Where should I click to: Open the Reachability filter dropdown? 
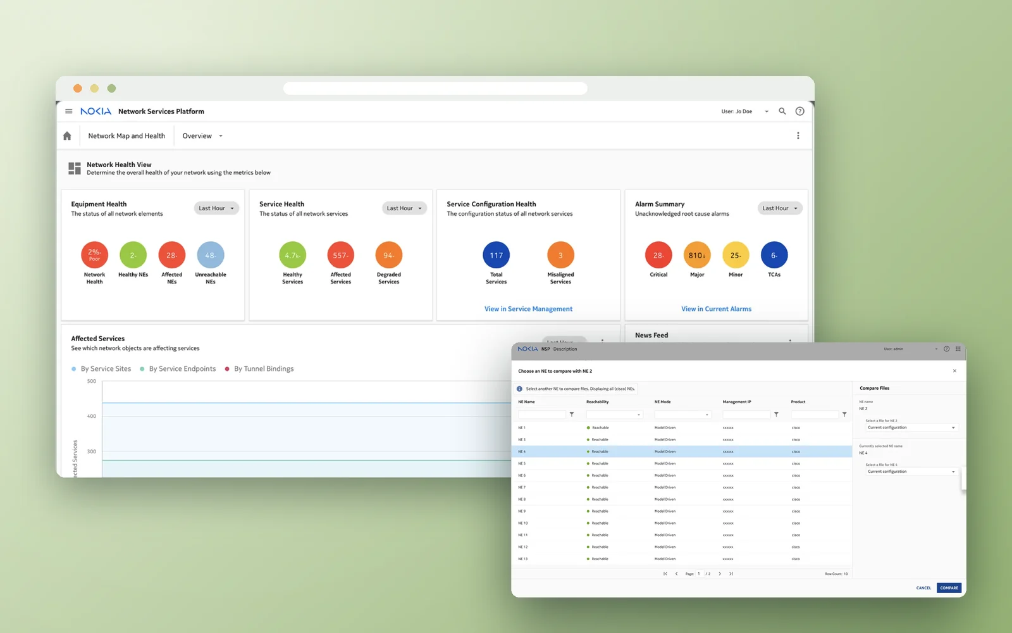[615, 415]
